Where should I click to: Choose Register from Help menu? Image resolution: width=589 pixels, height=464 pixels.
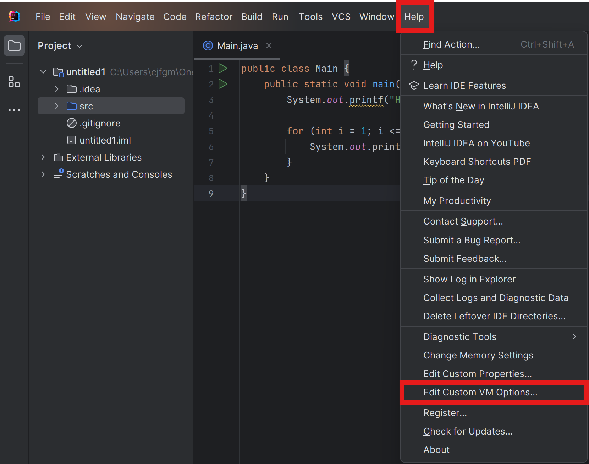(x=494, y=413)
